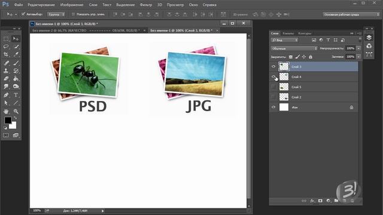Select the Hand tool
This screenshot has width=383, height=215.
pos(6,112)
